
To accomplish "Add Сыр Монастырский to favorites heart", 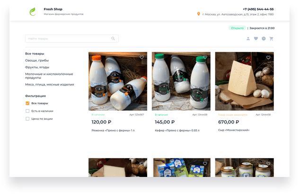I will pos(268,57).
